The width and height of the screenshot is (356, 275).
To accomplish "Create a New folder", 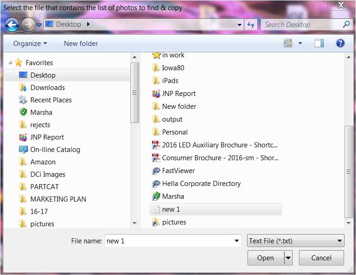I will [x=81, y=43].
